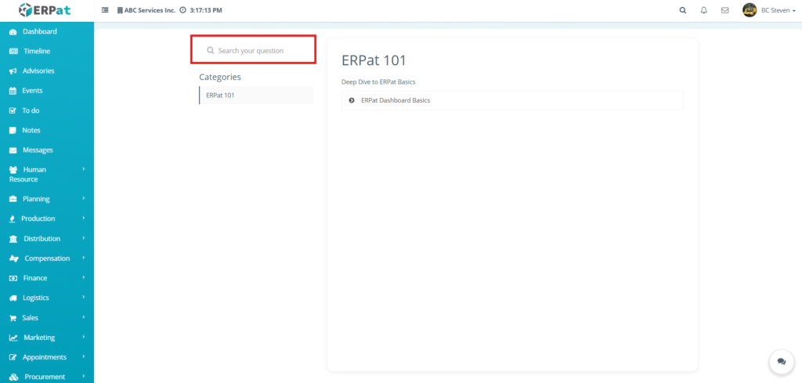The height and width of the screenshot is (383, 802).
Task: Expand the Procurement submenu chevron
Action: 84,377
